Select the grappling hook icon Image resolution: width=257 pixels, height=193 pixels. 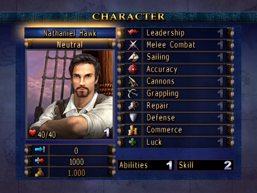[x=133, y=93]
